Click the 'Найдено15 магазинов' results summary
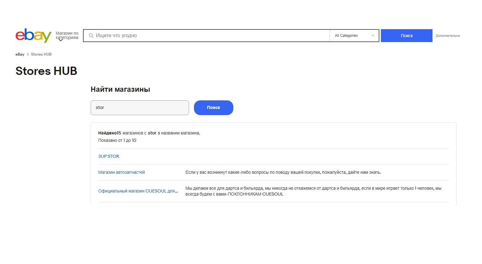The image size is (482, 264). pos(149,133)
